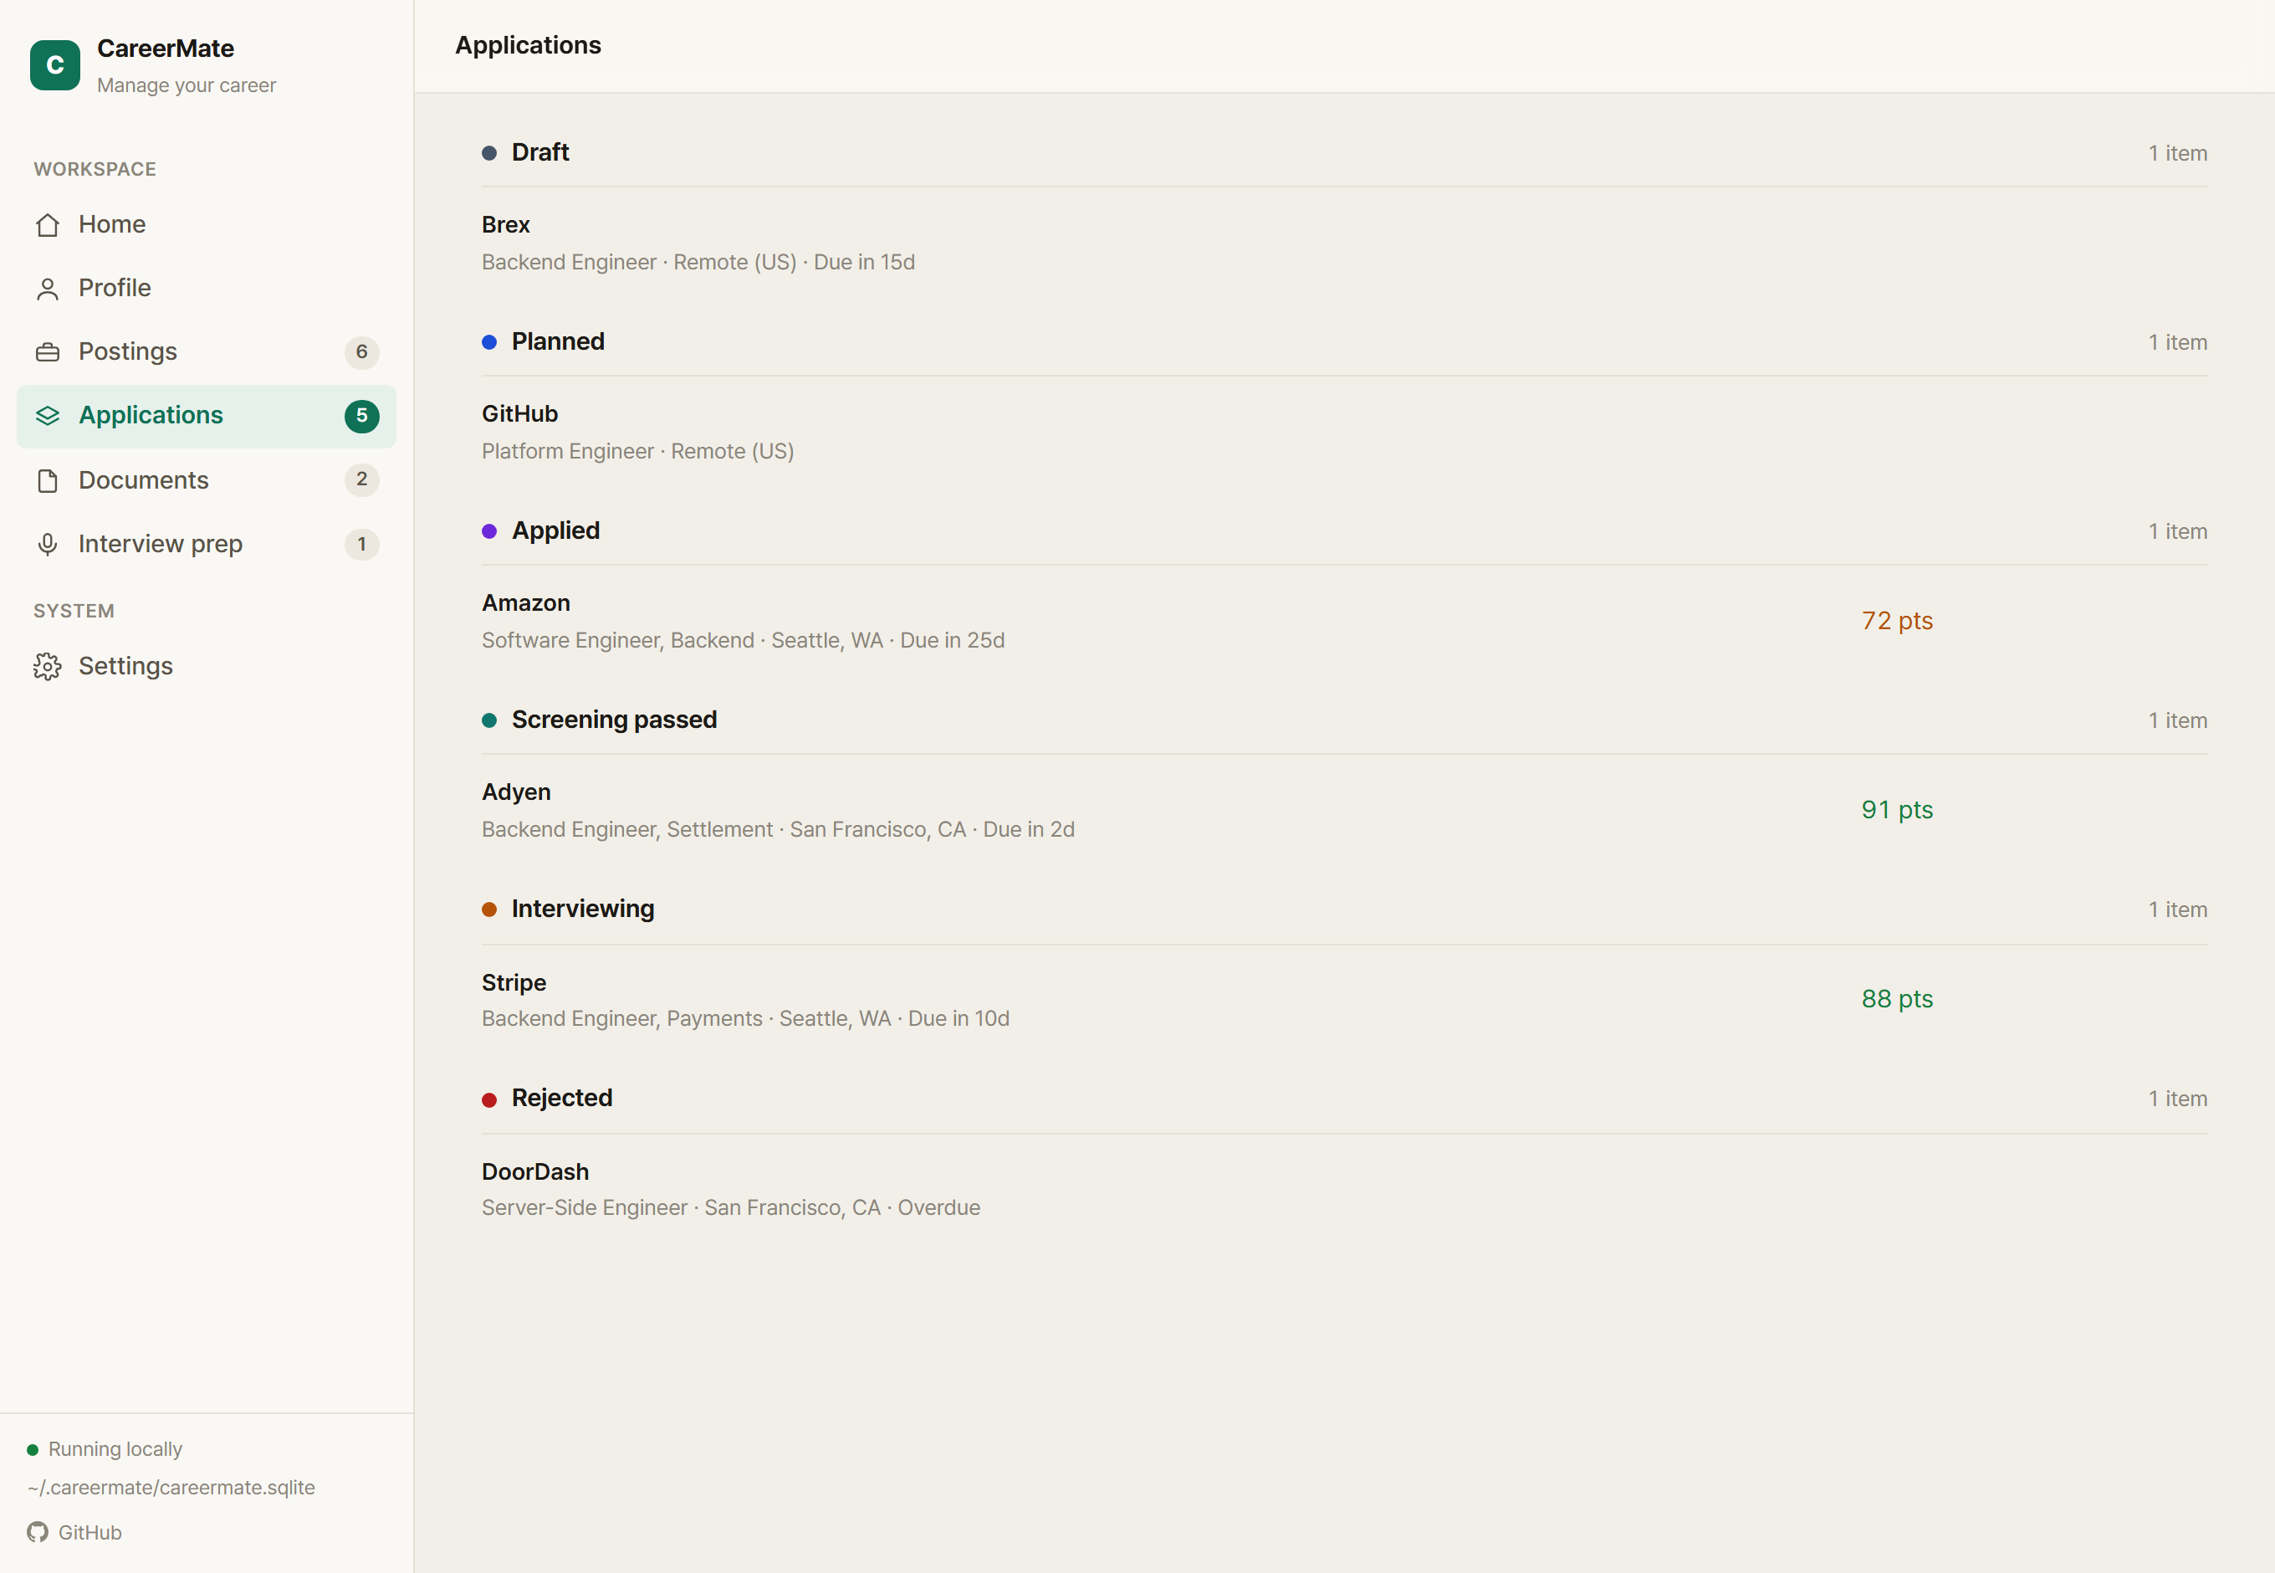This screenshot has height=1573, width=2275.
Task: Click the red Rejected status dot
Action: [x=488, y=1099]
